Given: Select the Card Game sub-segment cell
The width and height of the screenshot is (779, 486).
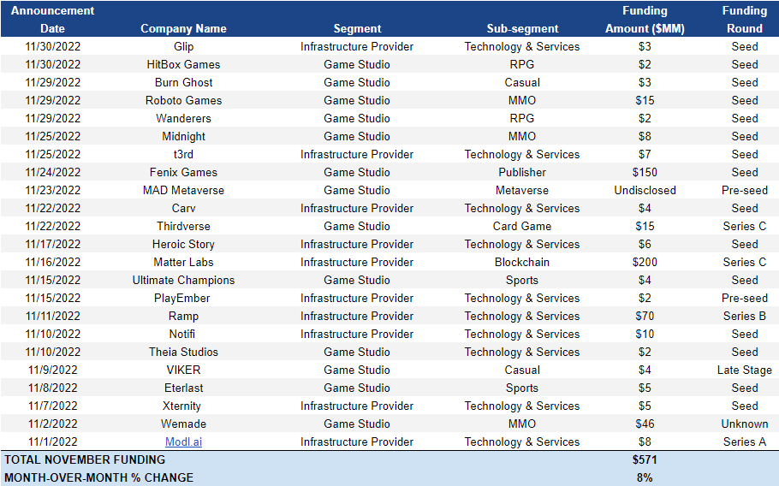Looking at the screenshot, I should coord(522,226).
